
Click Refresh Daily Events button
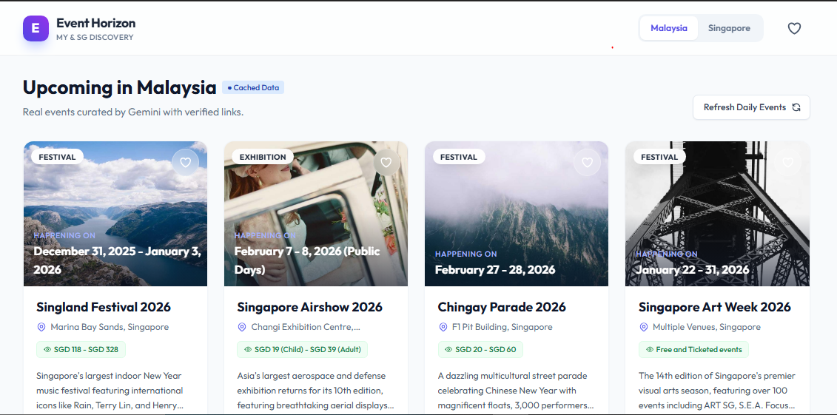[x=751, y=107]
